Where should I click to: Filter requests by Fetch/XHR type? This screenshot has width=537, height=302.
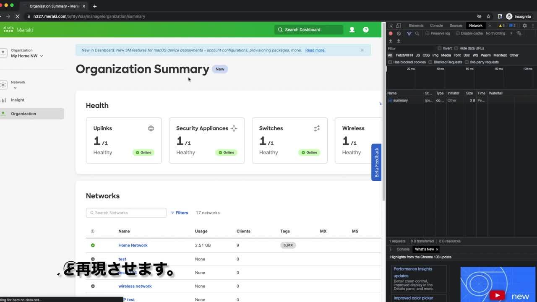coord(404,55)
